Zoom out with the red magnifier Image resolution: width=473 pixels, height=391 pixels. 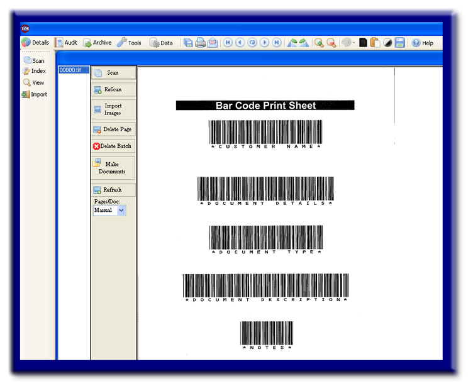tap(331, 43)
